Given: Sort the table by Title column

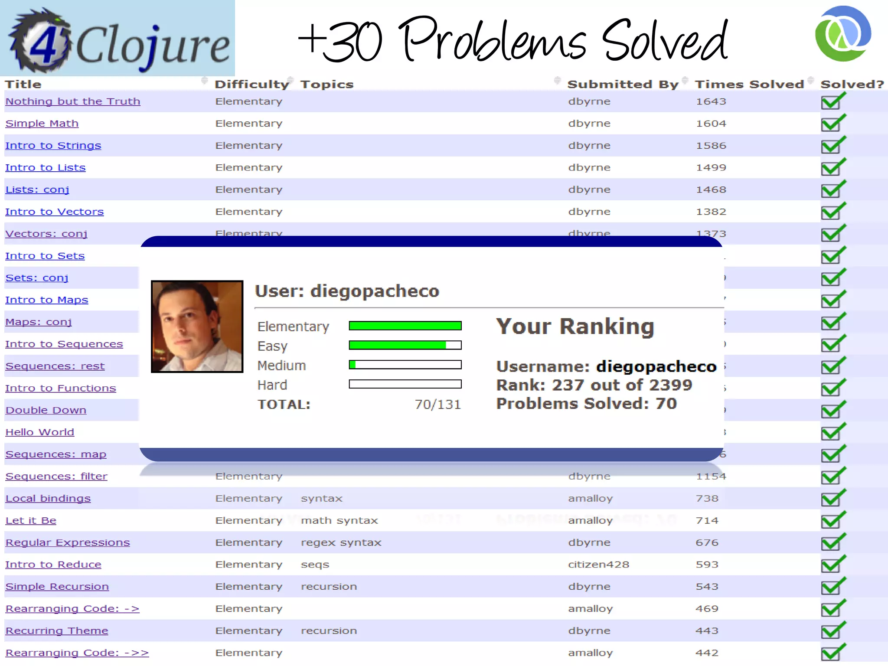Looking at the screenshot, I should click(23, 84).
